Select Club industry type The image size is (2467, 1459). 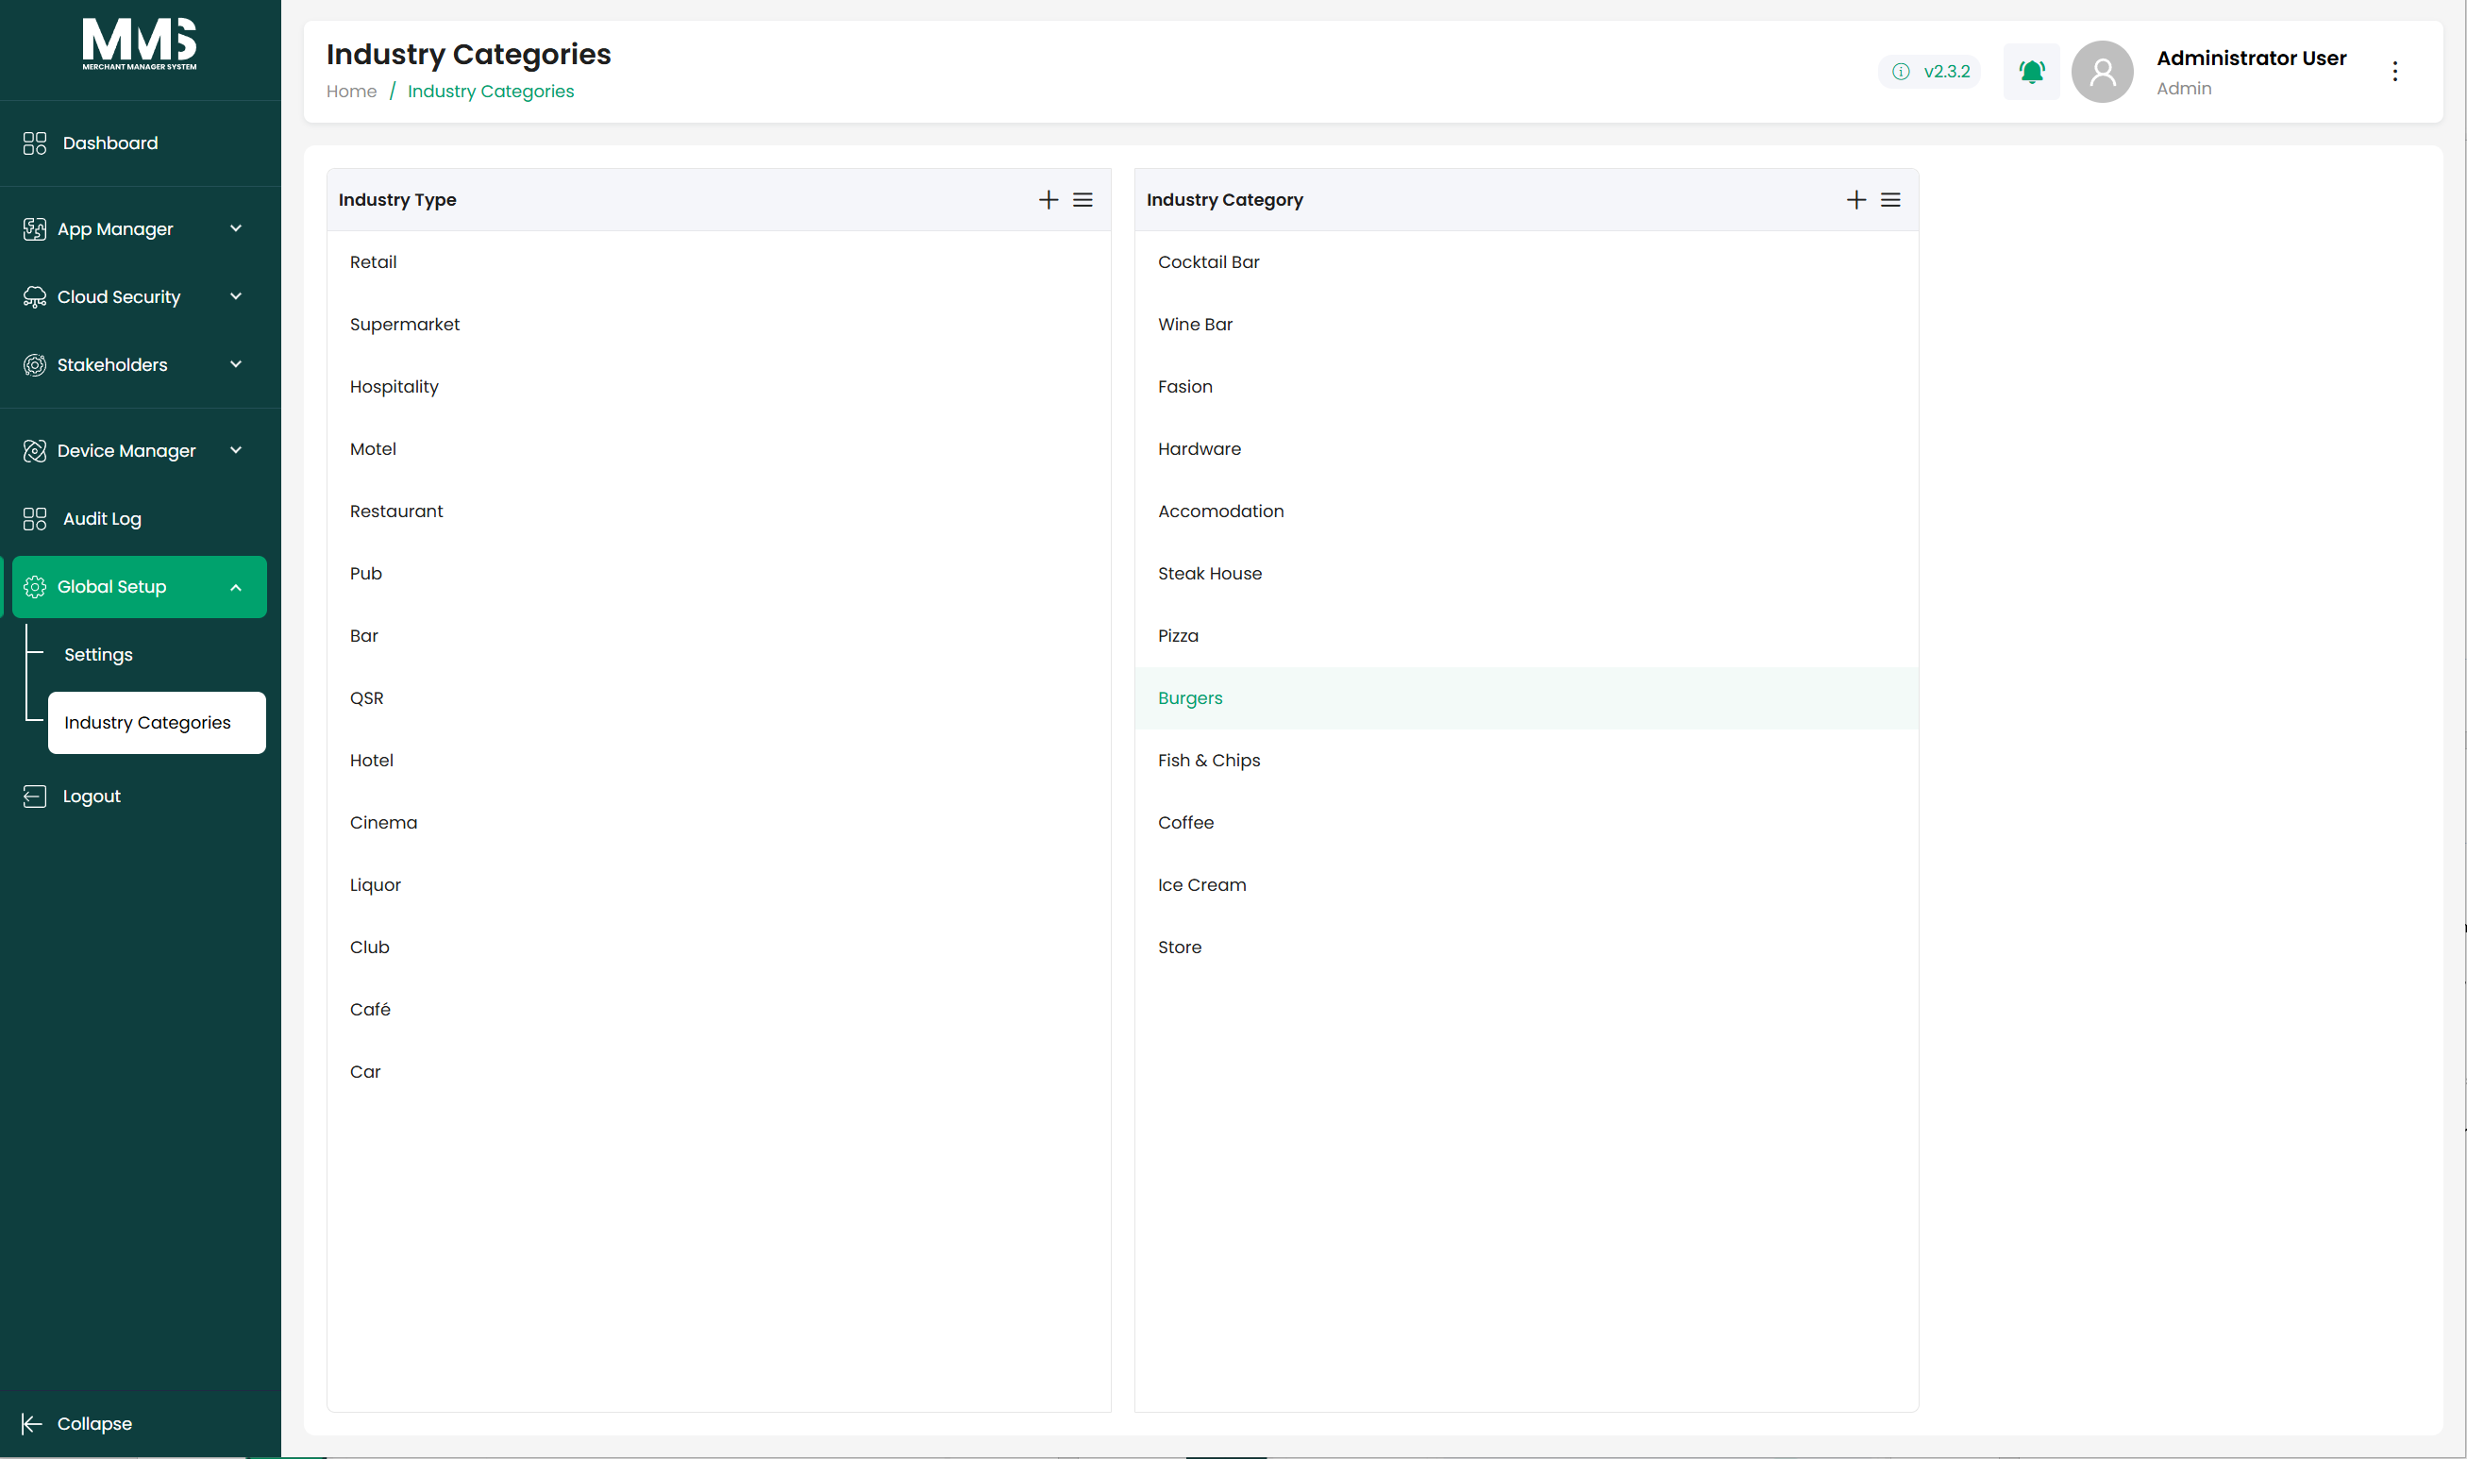(x=718, y=947)
